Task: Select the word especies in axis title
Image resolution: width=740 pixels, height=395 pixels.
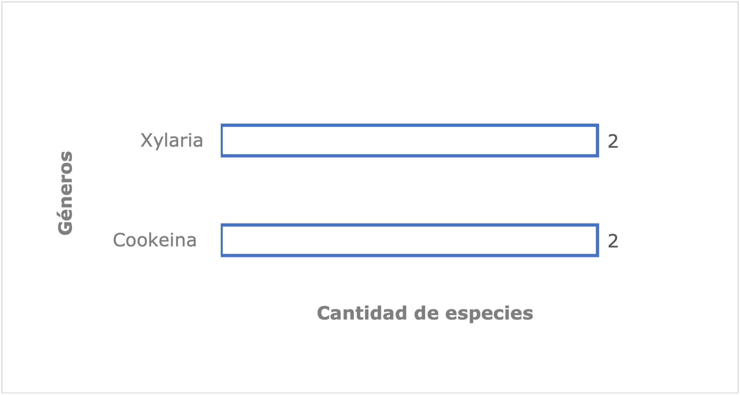Action: click(489, 314)
